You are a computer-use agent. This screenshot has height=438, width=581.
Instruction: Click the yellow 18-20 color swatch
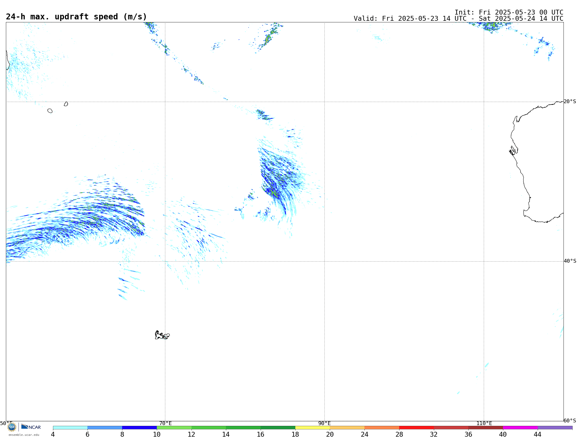(313, 428)
